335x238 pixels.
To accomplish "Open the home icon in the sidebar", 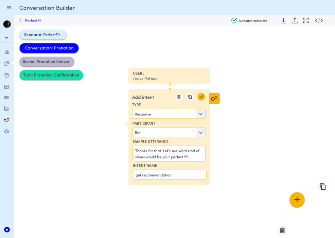I will click(7, 52).
